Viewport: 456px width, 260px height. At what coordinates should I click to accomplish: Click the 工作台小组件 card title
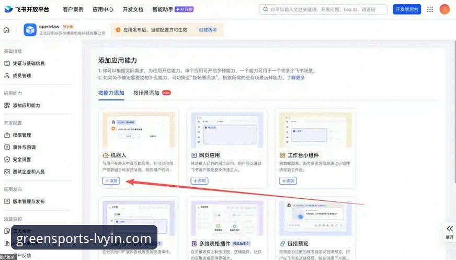click(x=303, y=155)
